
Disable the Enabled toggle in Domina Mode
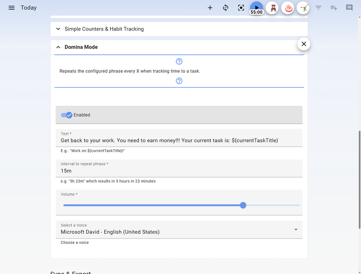click(67, 114)
